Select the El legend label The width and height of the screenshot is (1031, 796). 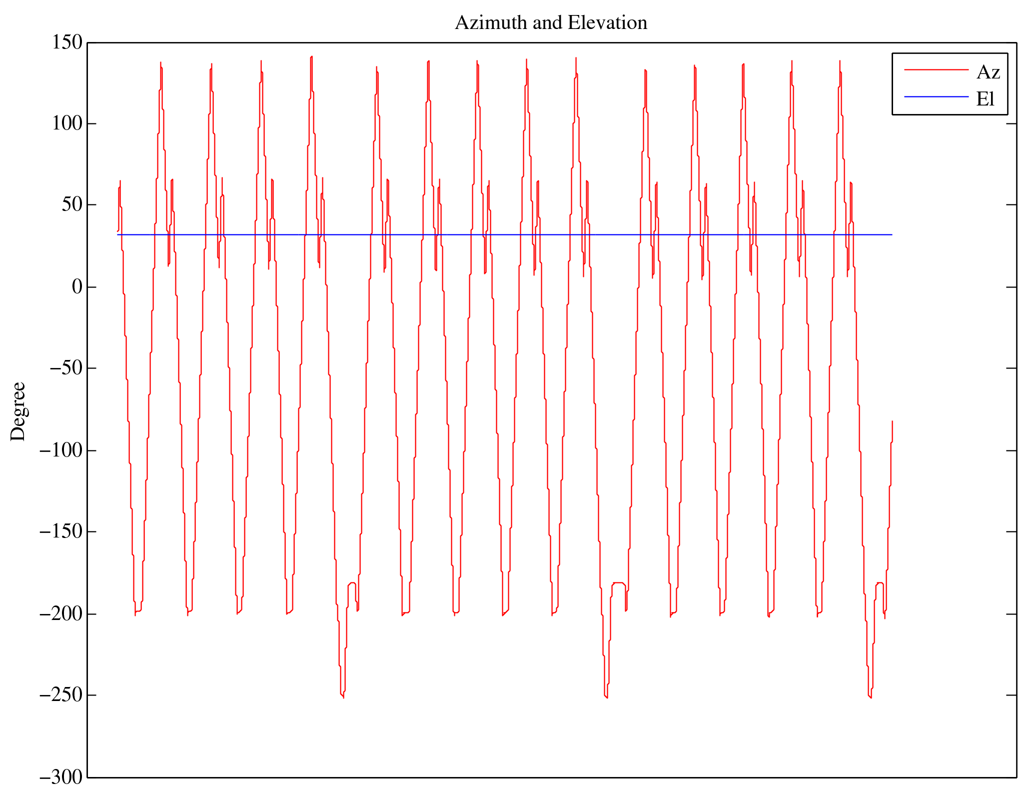pyautogui.click(x=985, y=99)
